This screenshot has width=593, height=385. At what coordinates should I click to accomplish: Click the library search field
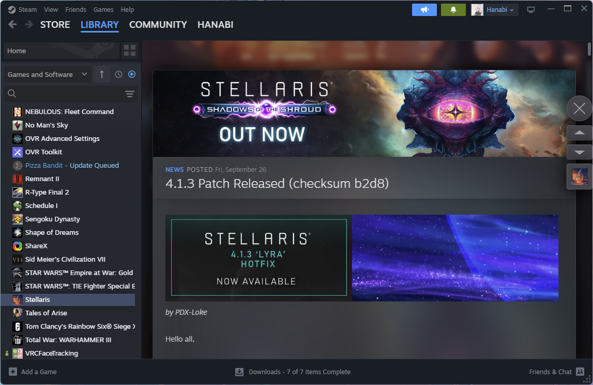65,93
